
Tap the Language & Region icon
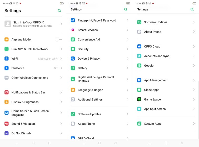coord(73,90)
